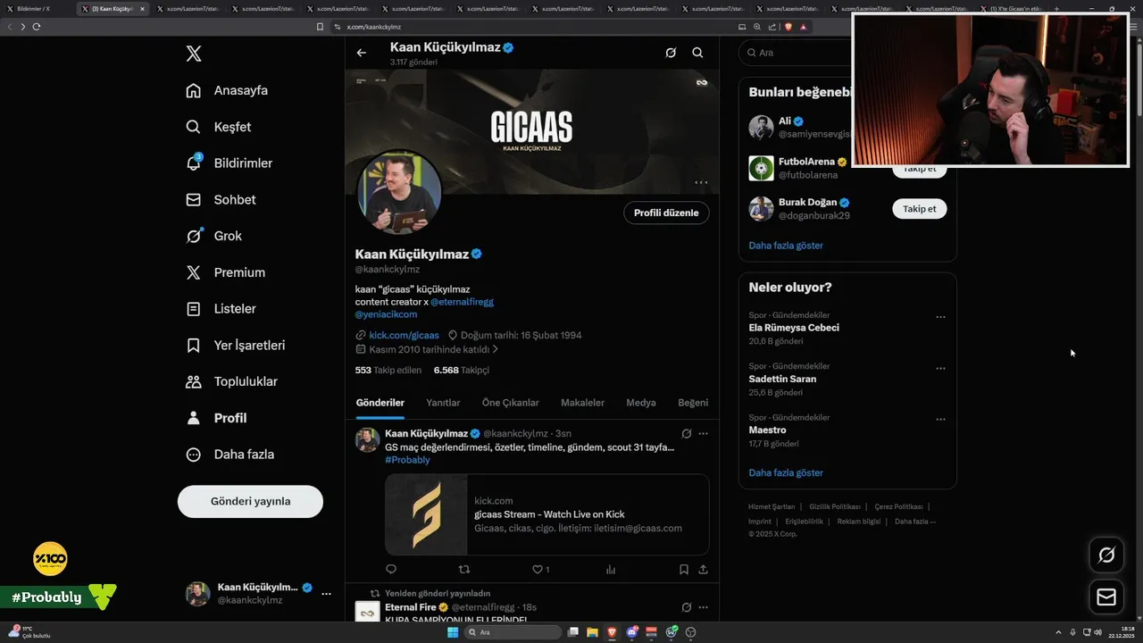Follow Burak Doğan with Takip et
Viewport: 1143px width, 643px height.
pyautogui.click(x=919, y=209)
